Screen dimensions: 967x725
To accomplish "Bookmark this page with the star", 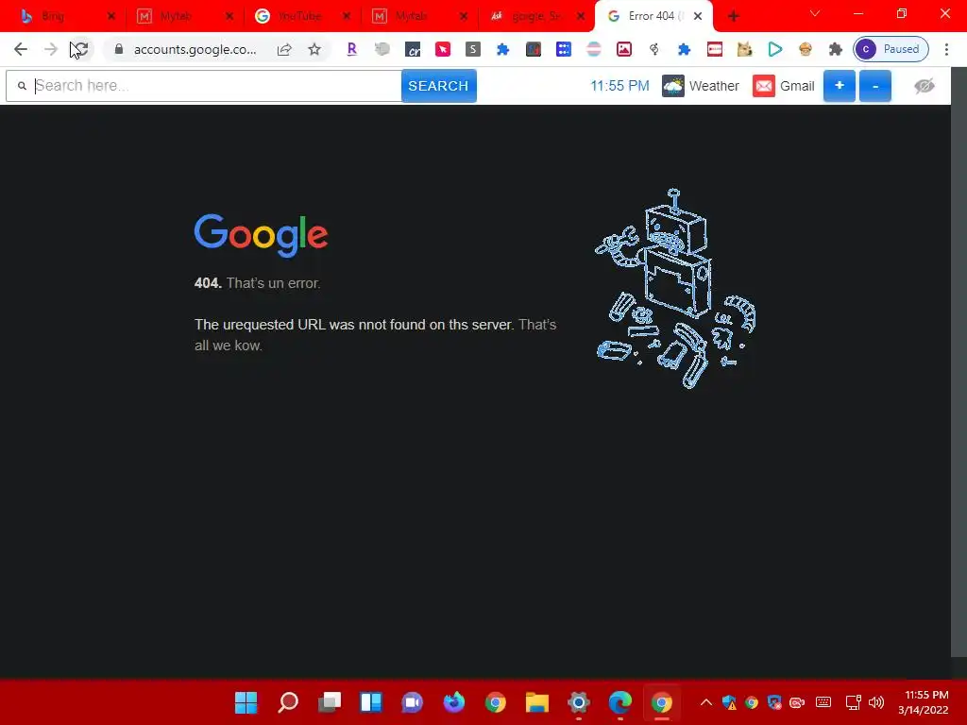I will tap(314, 49).
